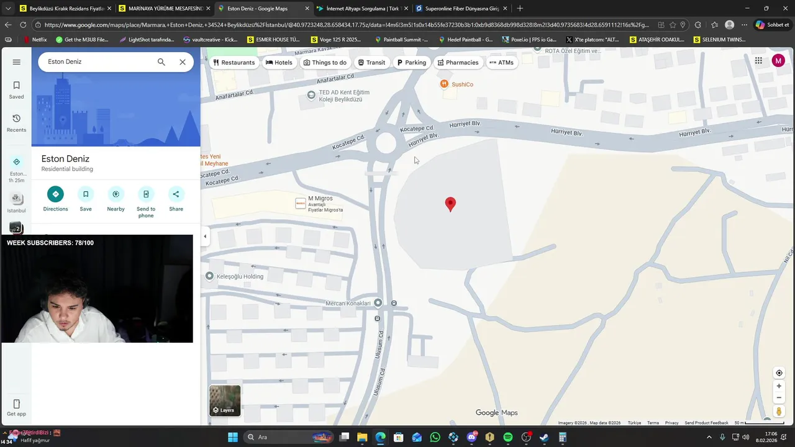Clear the Eston Deniz search with the X
The height and width of the screenshot is (447, 795).
183,62
